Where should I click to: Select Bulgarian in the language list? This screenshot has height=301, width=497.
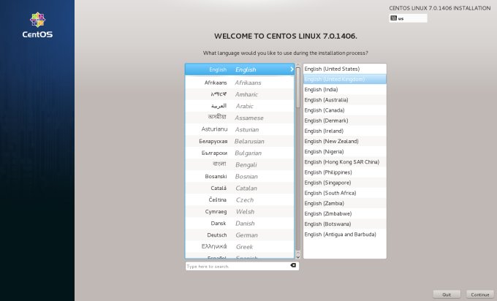pyautogui.click(x=240, y=153)
